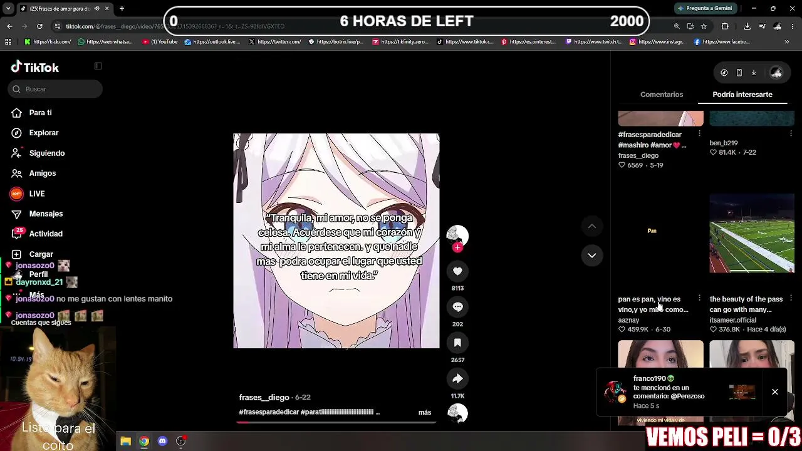Expand the caption with 'más'
This screenshot has width=802, height=451.
pos(425,412)
